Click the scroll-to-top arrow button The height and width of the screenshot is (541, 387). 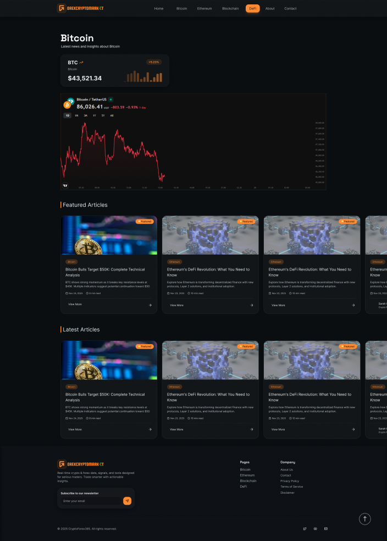(365, 519)
